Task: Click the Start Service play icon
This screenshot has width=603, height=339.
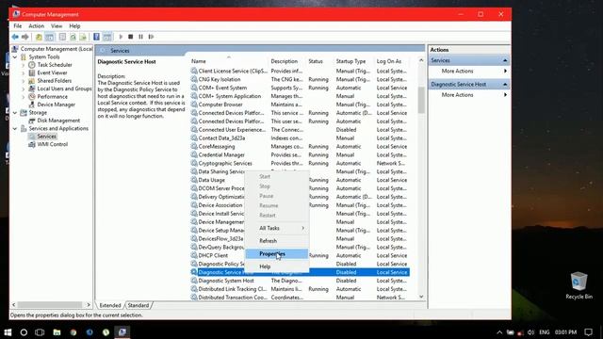Action: click(121, 37)
